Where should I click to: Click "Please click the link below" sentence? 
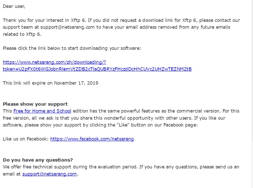72,48
